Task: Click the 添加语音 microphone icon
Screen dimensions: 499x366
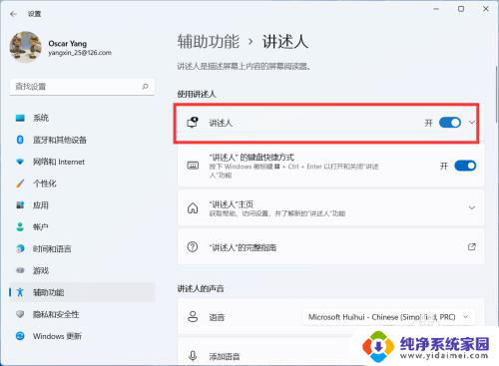Action: coord(193,356)
